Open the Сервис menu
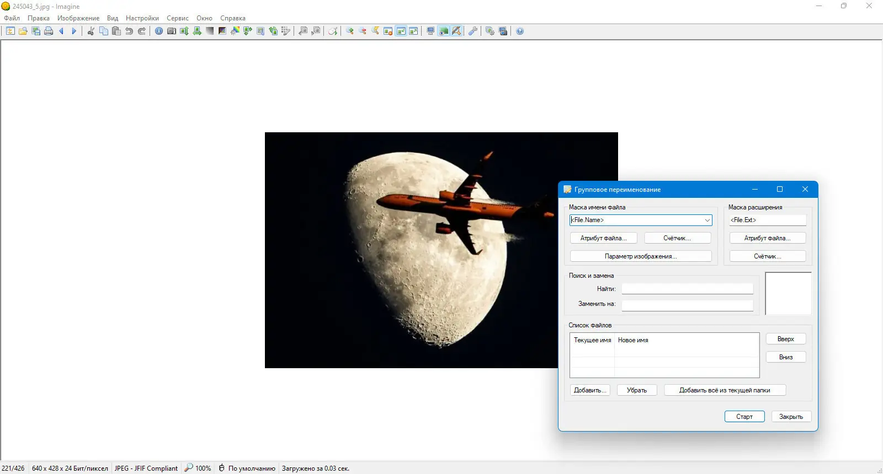The height and width of the screenshot is (474, 883). (177, 18)
